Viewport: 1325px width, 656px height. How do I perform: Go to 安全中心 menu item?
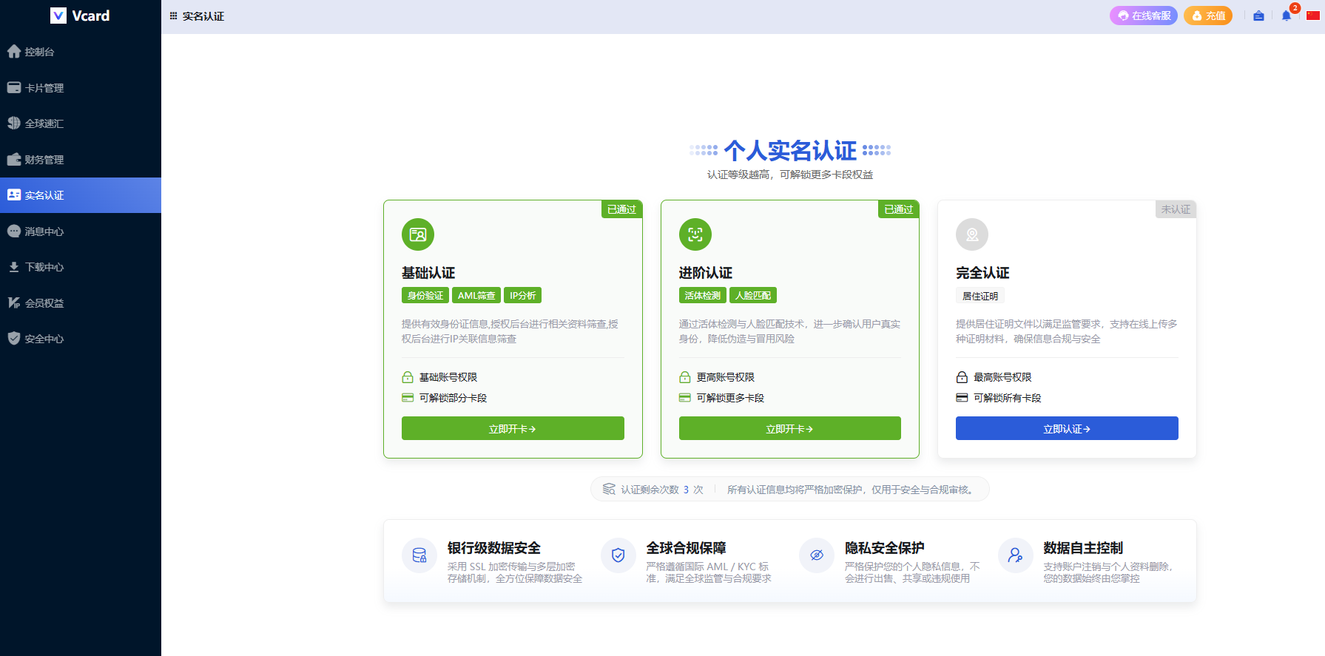point(81,339)
